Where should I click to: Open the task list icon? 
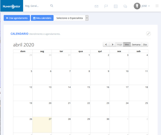[x=116, y=6]
